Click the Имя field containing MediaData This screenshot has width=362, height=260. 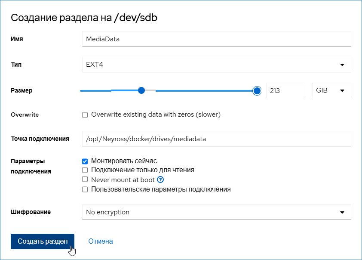tap(216, 39)
